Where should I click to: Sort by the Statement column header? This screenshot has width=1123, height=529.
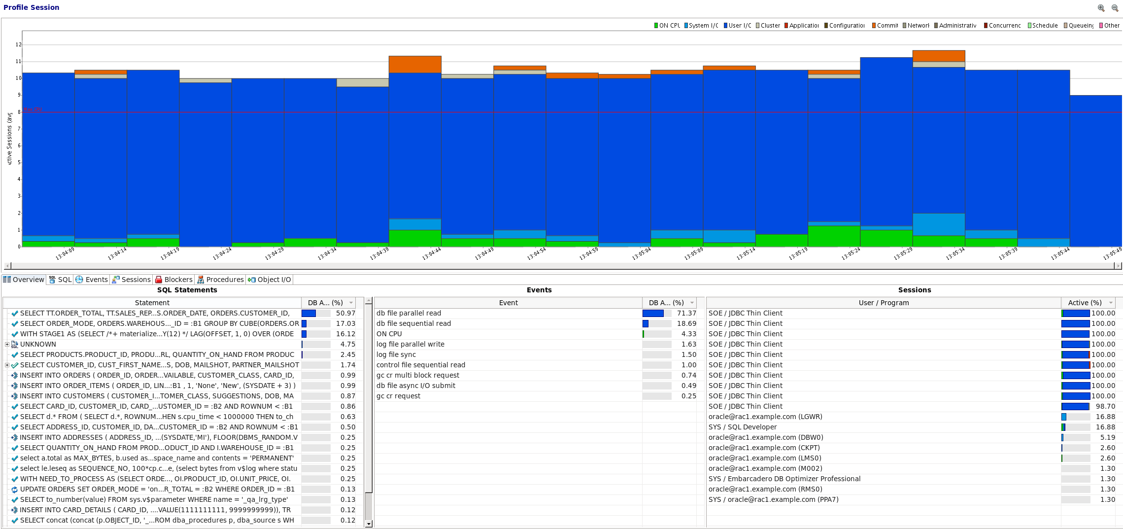152,303
